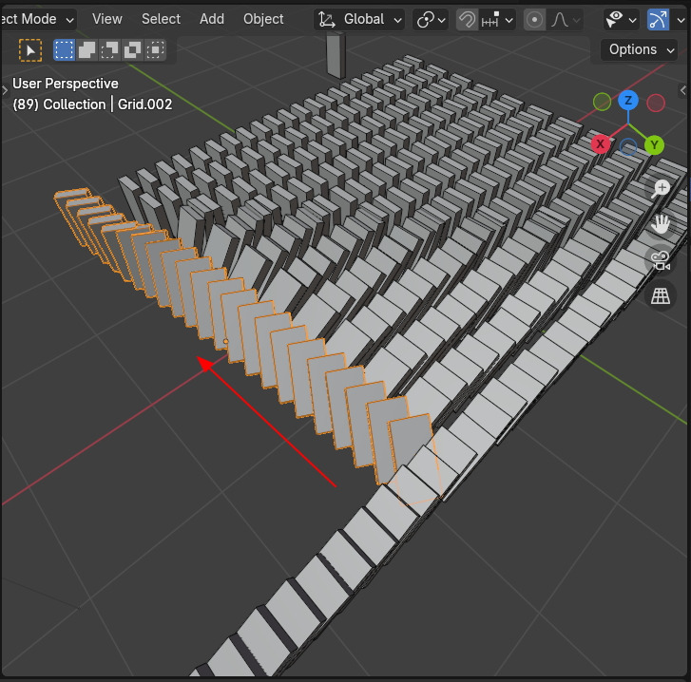Choose the Invert selection mode

coord(133,49)
